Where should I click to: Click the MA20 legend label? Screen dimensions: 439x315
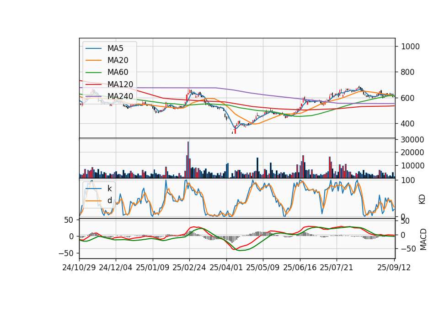tap(118, 60)
